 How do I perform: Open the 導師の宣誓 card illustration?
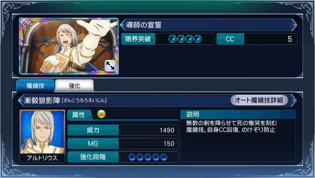[x=69, y=46]
